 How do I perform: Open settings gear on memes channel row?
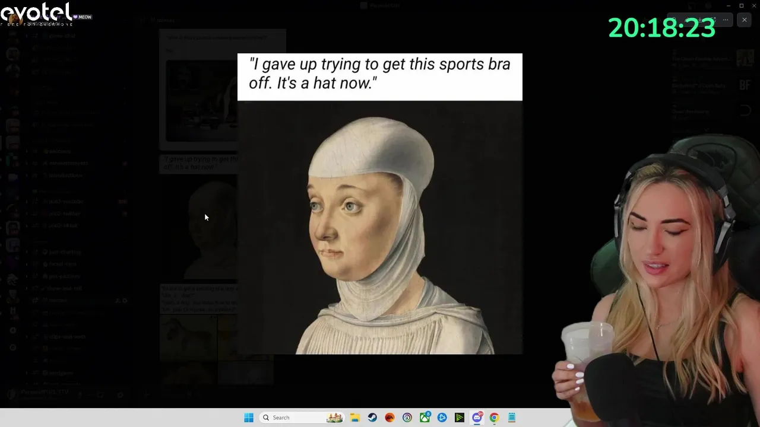pos(125,301)
